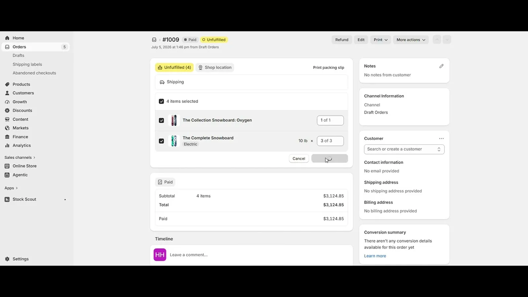
Task: Click the Electric variant tag
Action: 190,144
